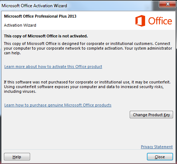
Task: Click the Close button at the bottom
Action: point(160,157)
